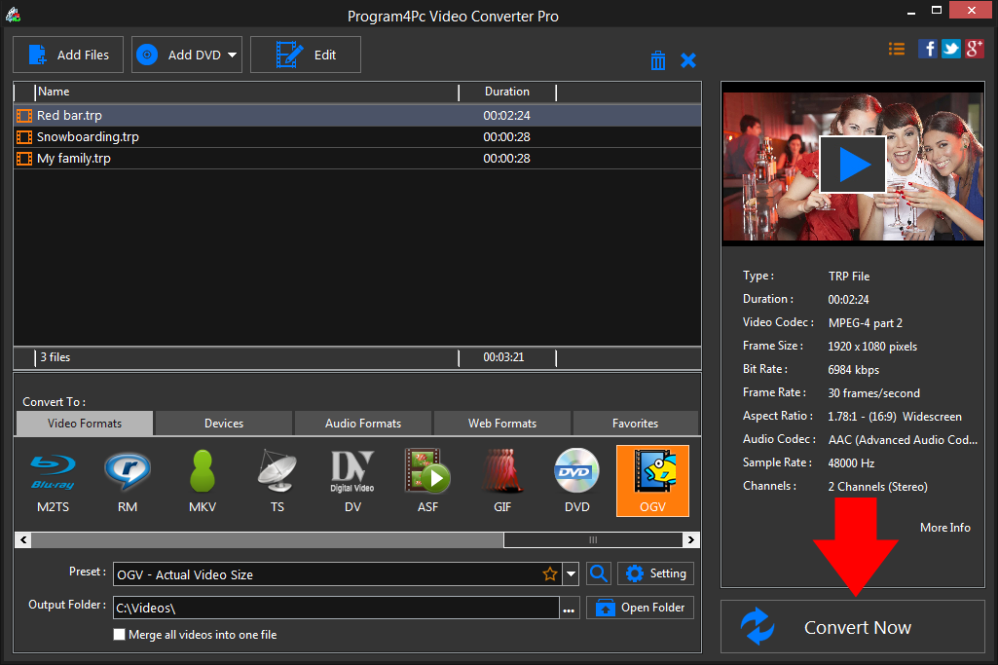Open the search preset magnifier icon

pyautogui.click(x=598, y=573)
